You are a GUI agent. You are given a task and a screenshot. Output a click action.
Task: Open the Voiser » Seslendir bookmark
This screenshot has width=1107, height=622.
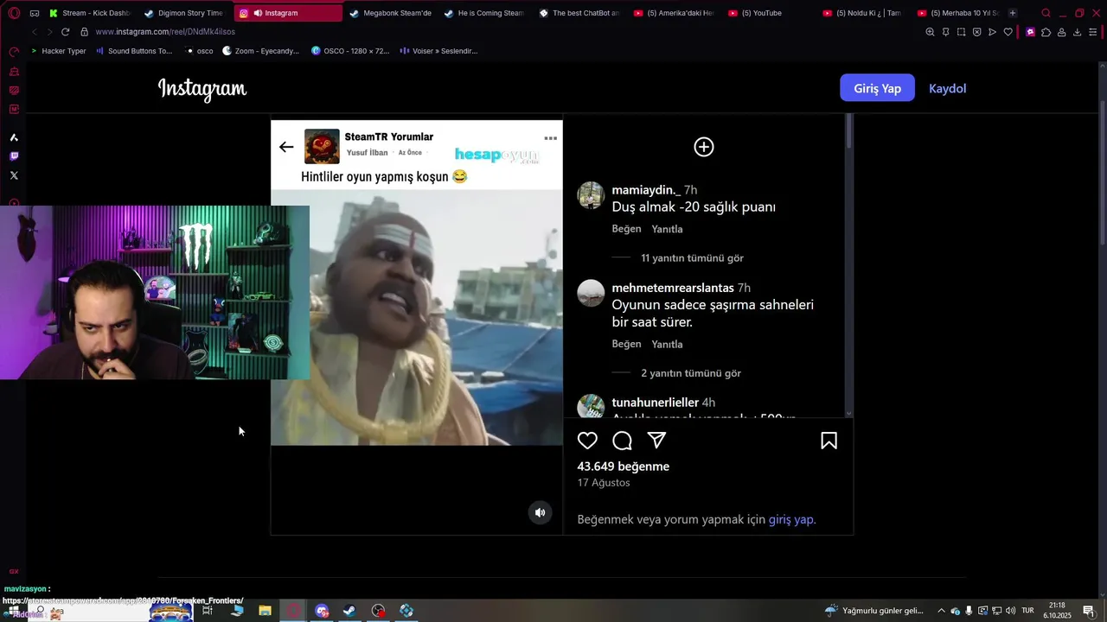[438, 51]
